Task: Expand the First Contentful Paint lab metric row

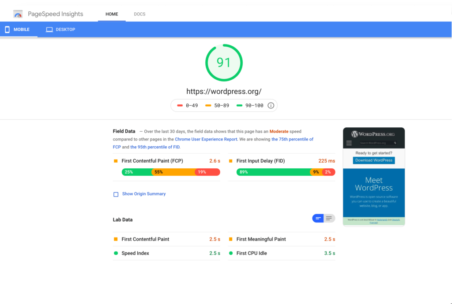Action: pyautogui.click(x=166, y=239)
